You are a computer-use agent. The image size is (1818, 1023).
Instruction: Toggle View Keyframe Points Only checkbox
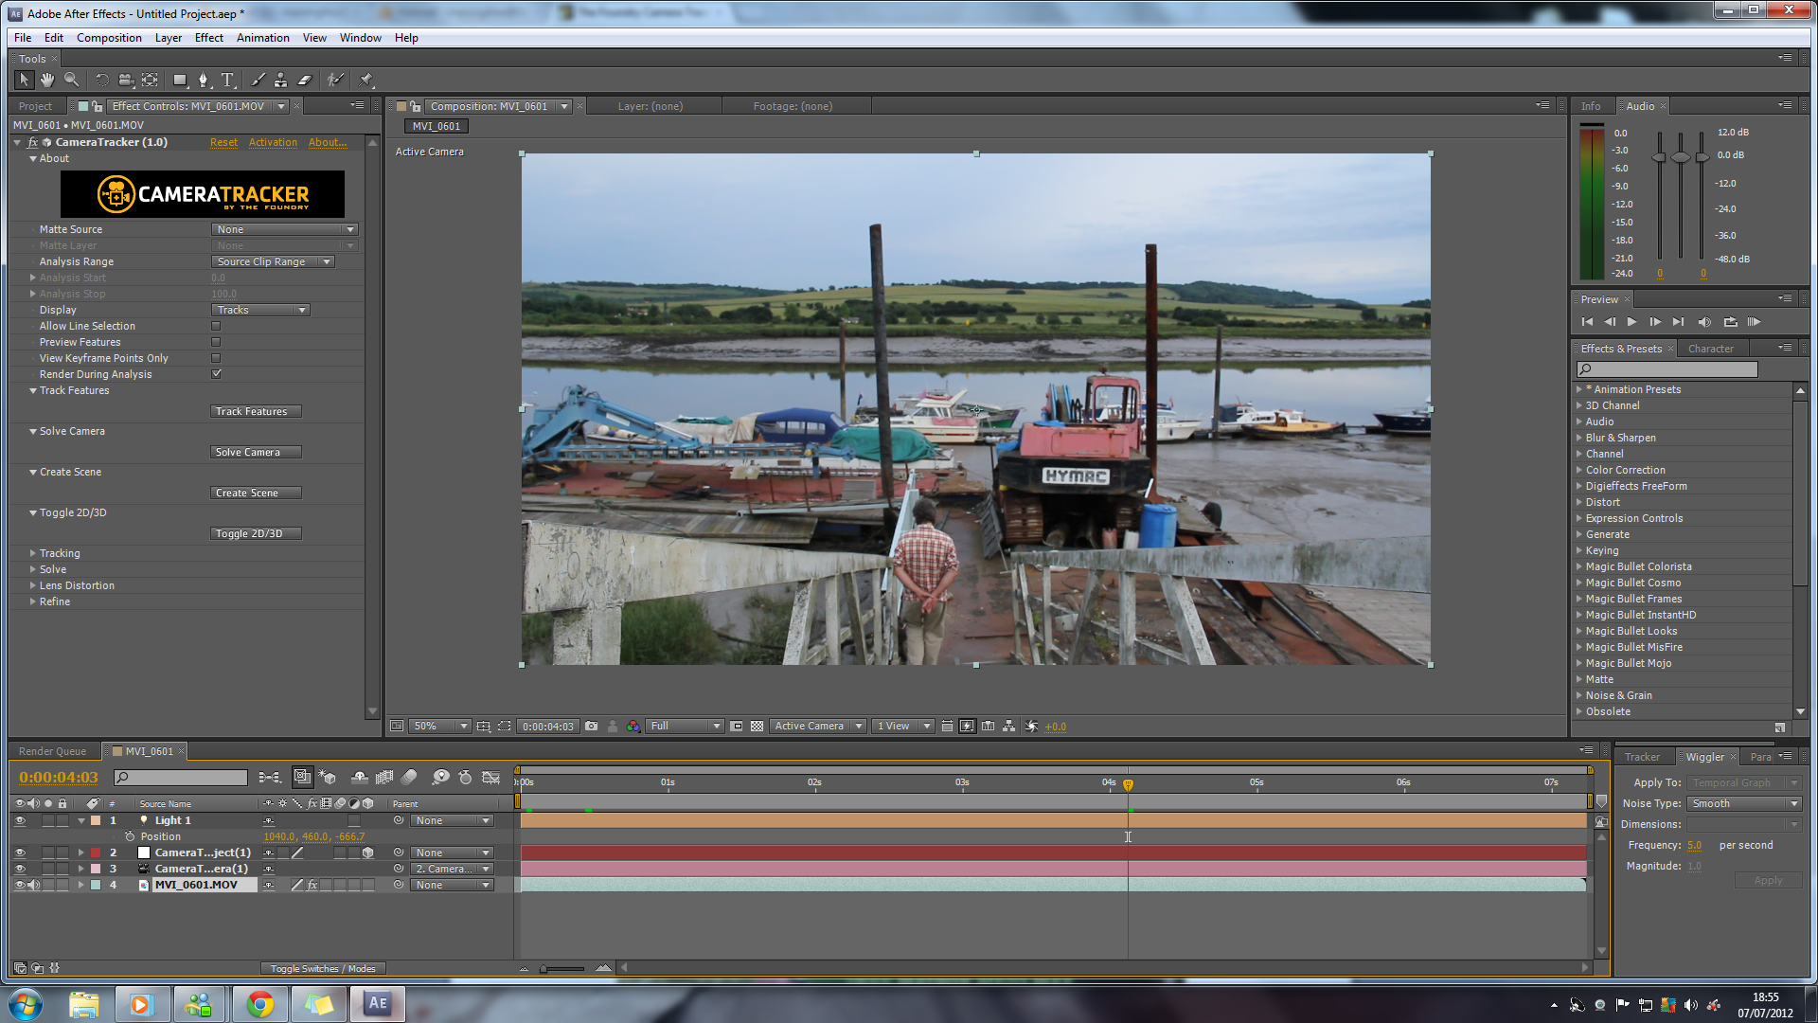coord(215,357)
